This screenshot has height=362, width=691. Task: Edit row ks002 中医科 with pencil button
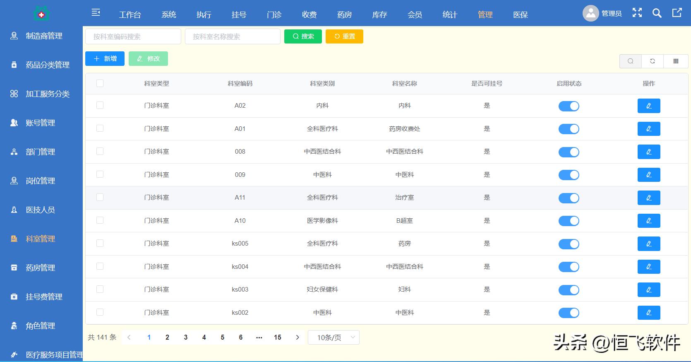[x=649, y=313]
